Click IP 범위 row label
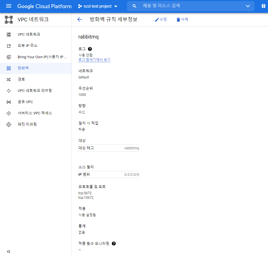The height and width of the screenshot is (257, 268). coord(84,175)
